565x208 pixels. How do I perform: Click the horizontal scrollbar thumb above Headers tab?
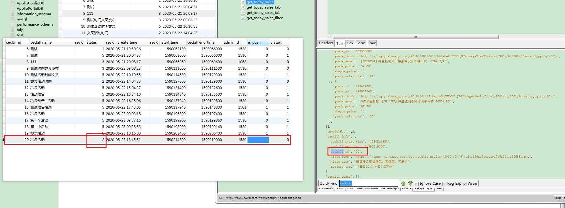click(416, 37)
